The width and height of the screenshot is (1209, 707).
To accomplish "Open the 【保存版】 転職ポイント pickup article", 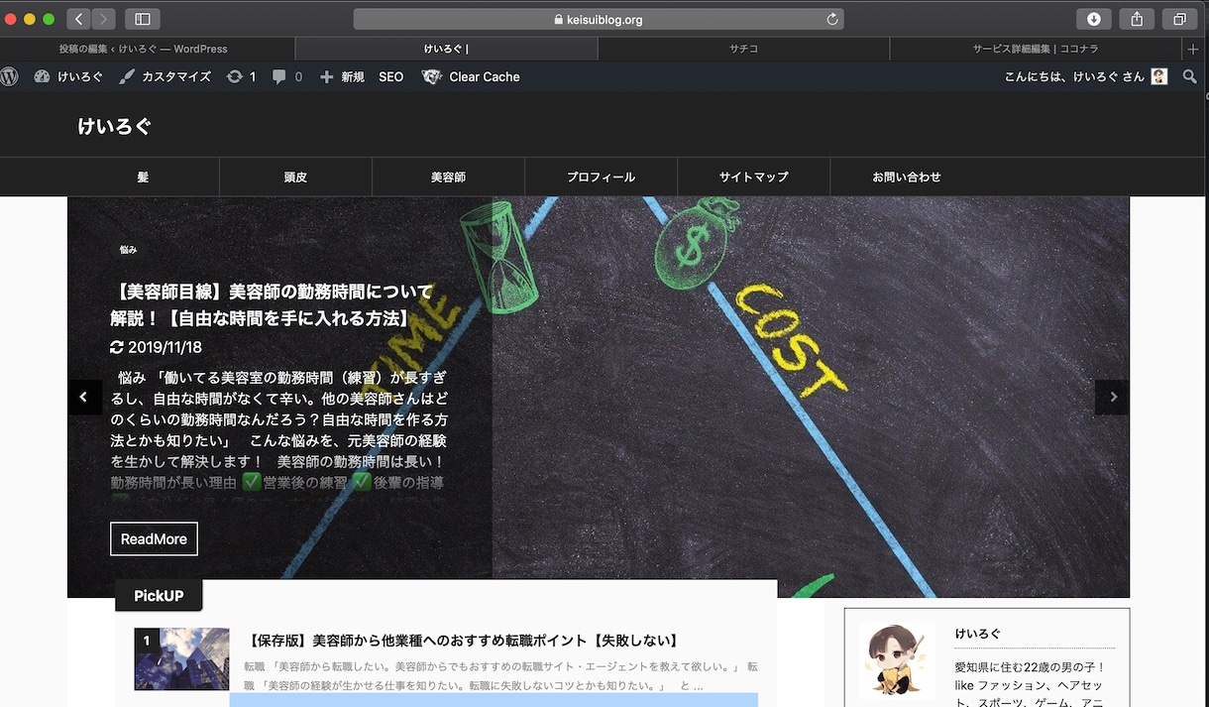I will coord(463,641).
